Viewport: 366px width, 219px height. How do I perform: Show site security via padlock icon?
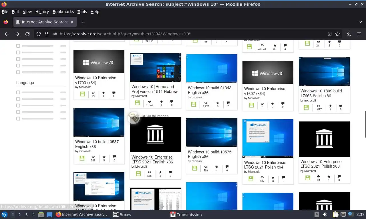[x=47, y=34]
